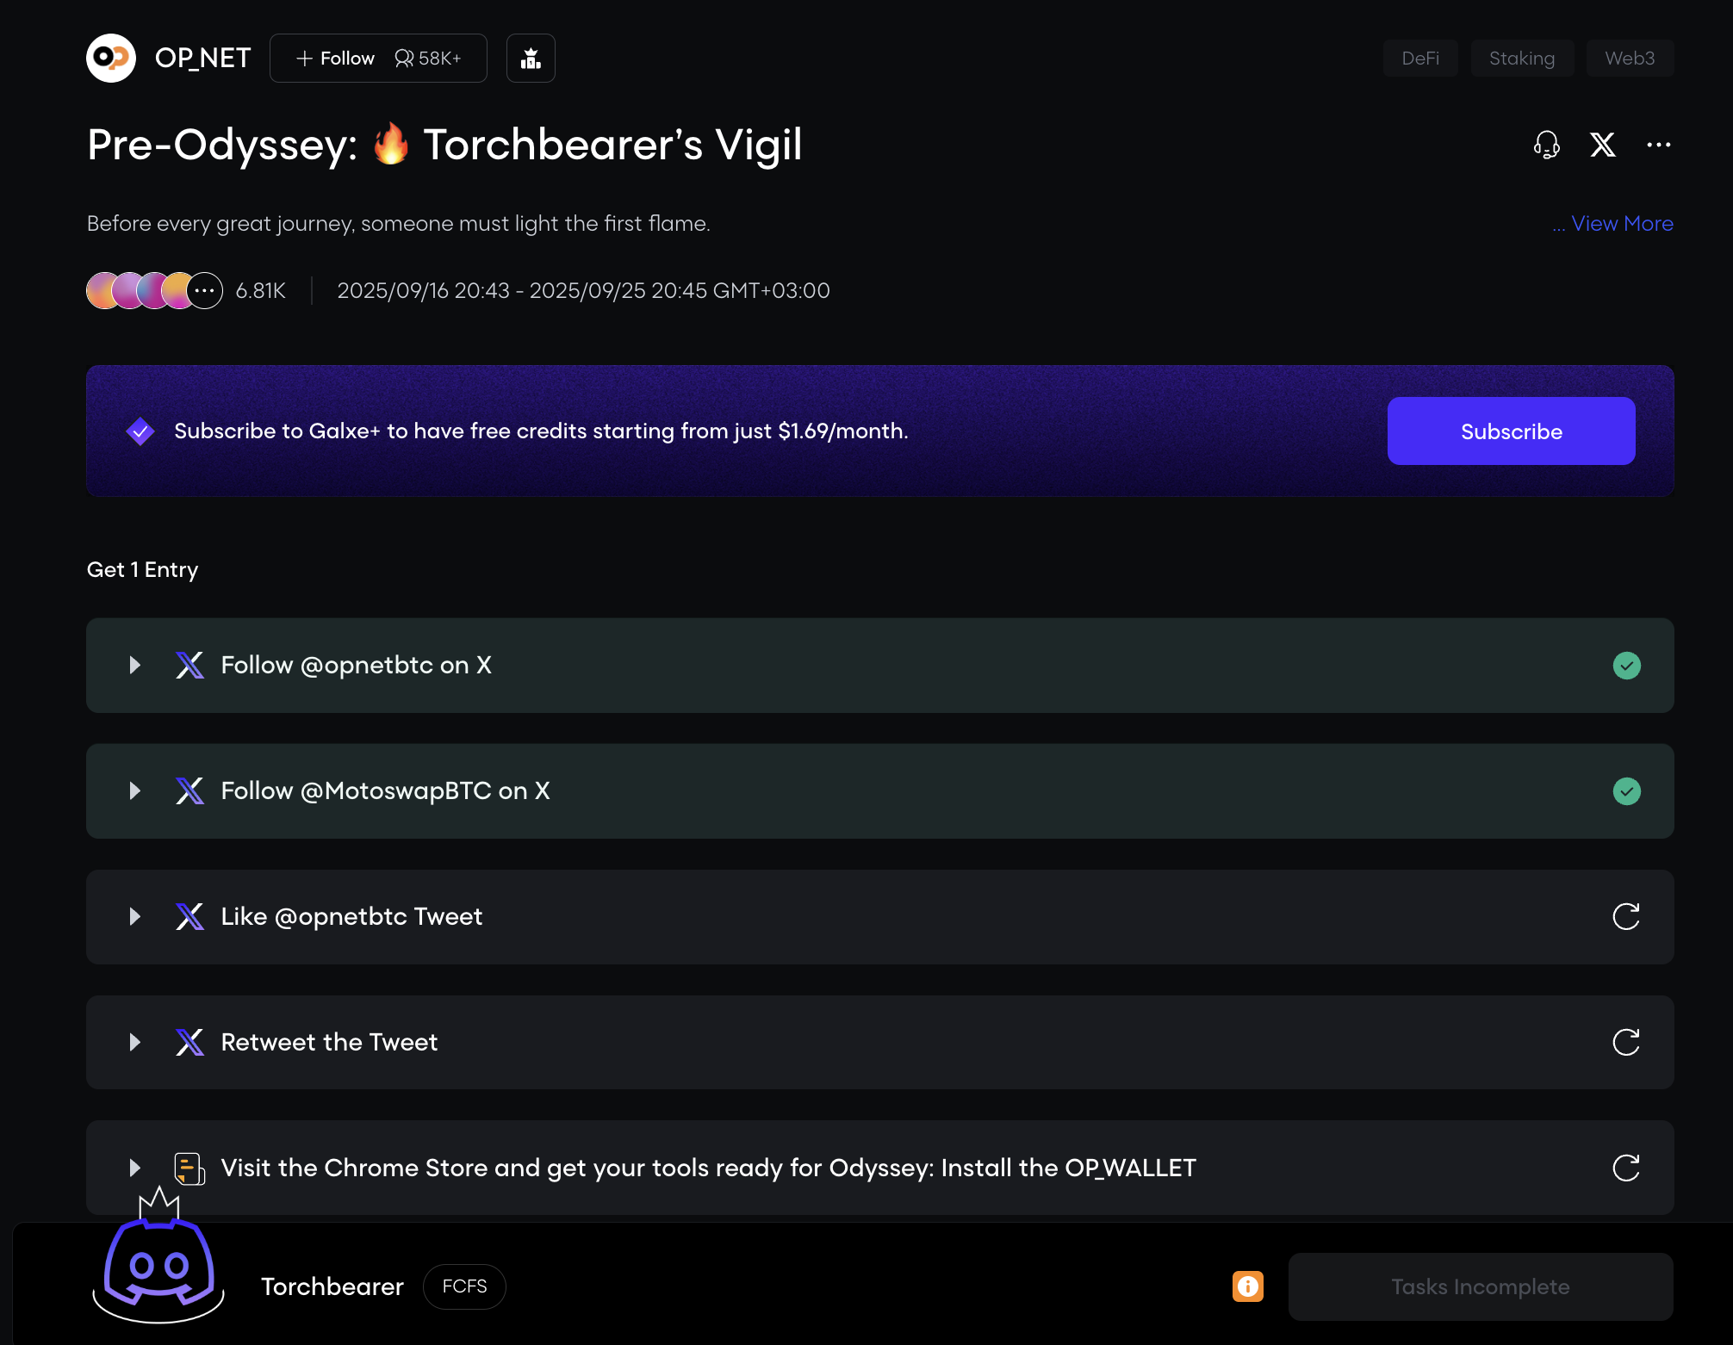Open the support headset icon
This screenshot has width=1733, height=1345.
(x=1547, y=145)
